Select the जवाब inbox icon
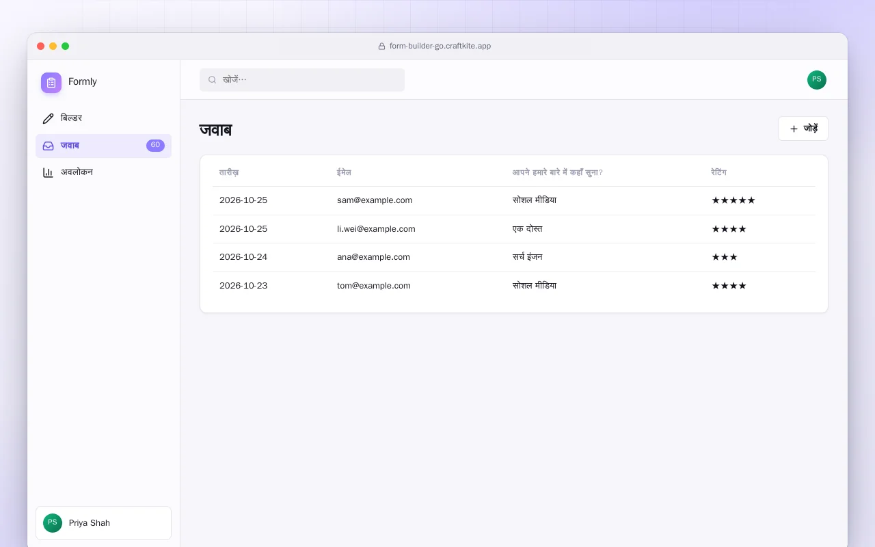Viewport: 875px width, 547px height. pos(48,146)
